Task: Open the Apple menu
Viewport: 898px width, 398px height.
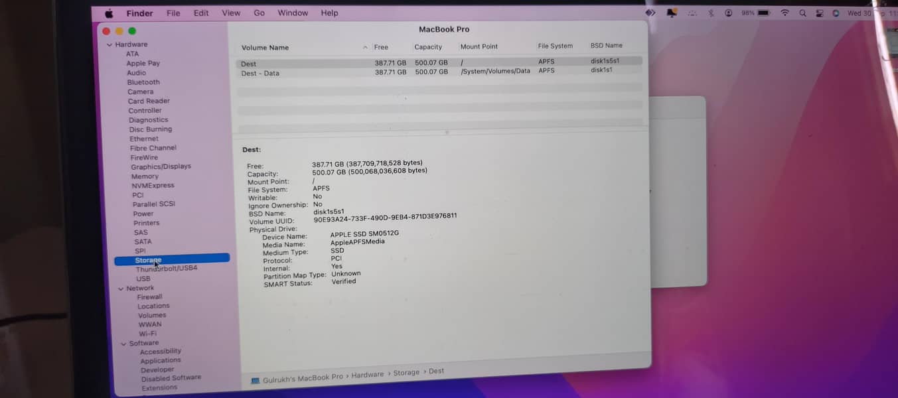Action: click(109, 13)
